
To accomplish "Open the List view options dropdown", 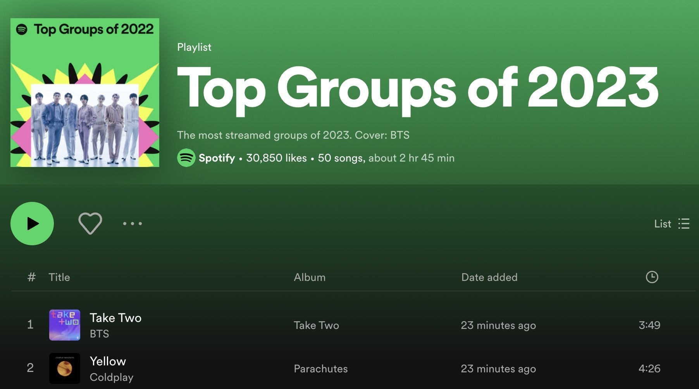I will (672, 224).
